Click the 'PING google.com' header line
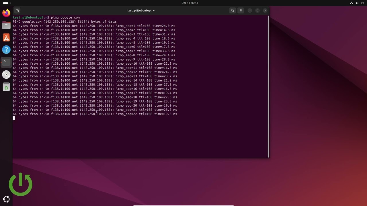This screenshot has width=367, height=206. (x=65, y=22)
